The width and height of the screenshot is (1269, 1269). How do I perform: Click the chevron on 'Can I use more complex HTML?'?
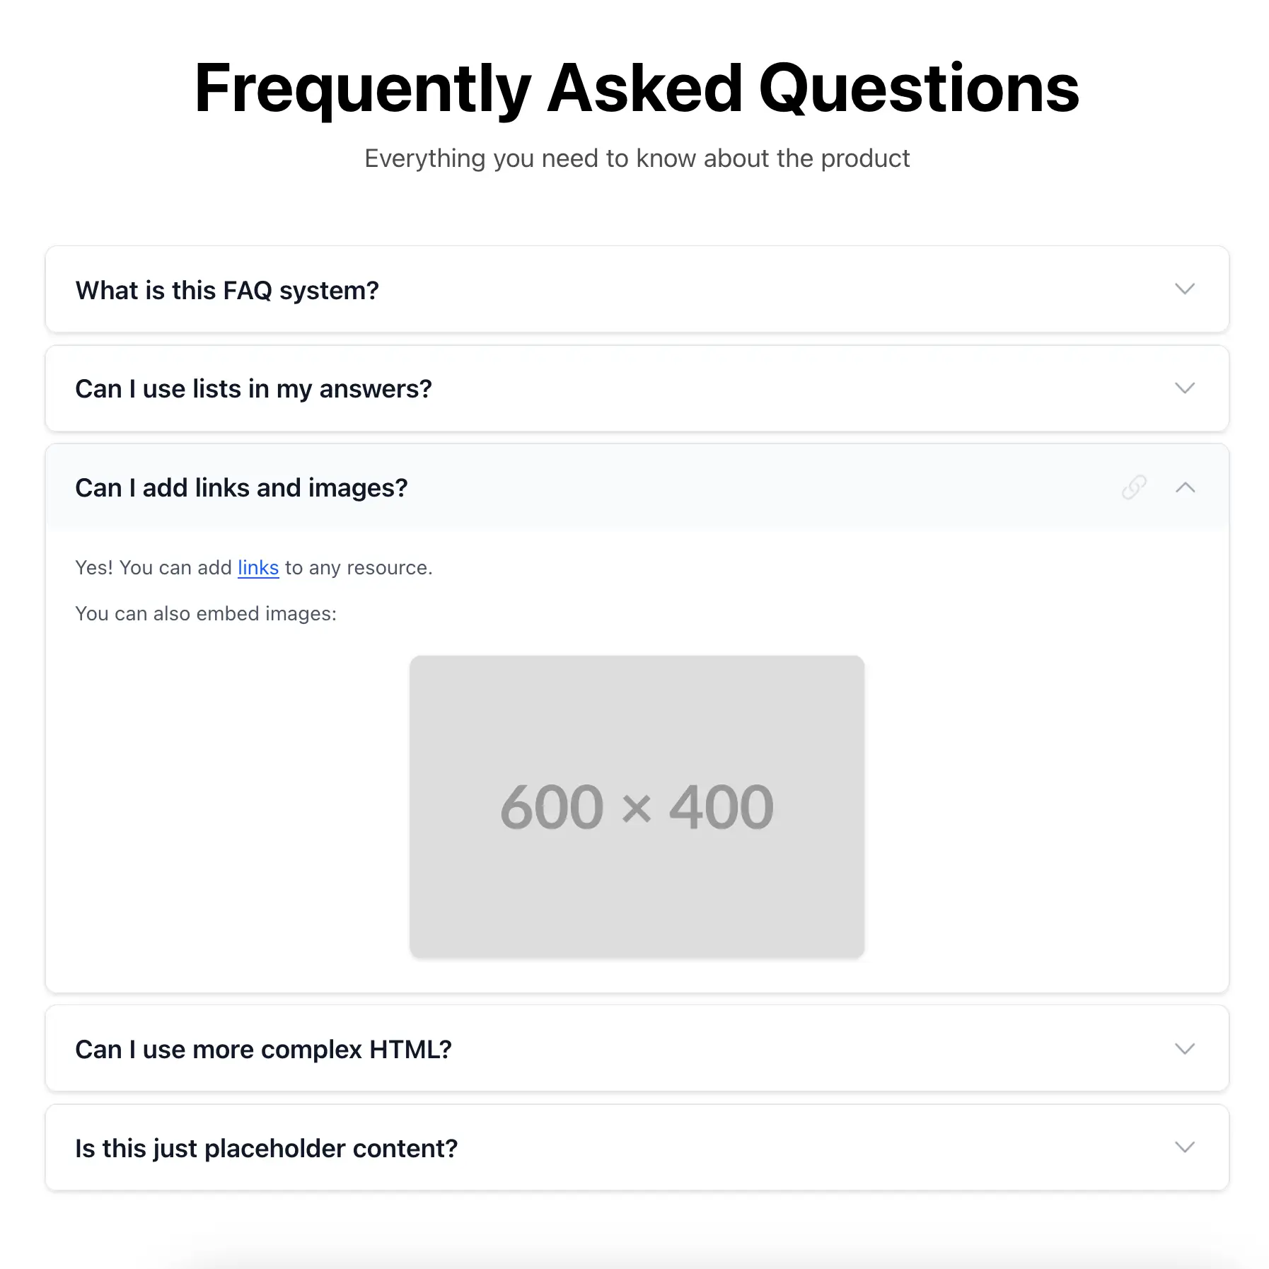(1184, 1049)
